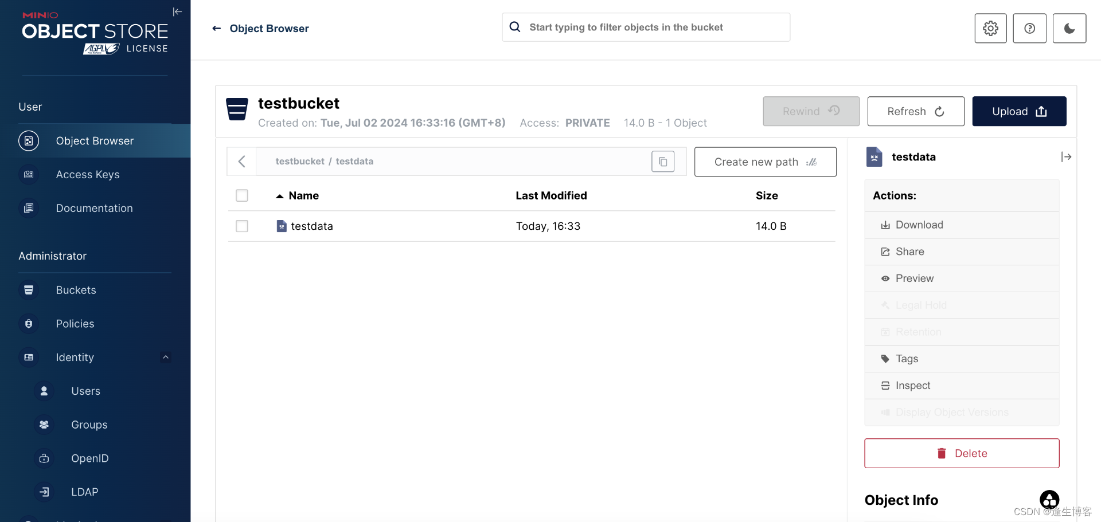Viewport: 1101px width, 522px height.
Task: Open the help question mark icon
Action: 1029,28
